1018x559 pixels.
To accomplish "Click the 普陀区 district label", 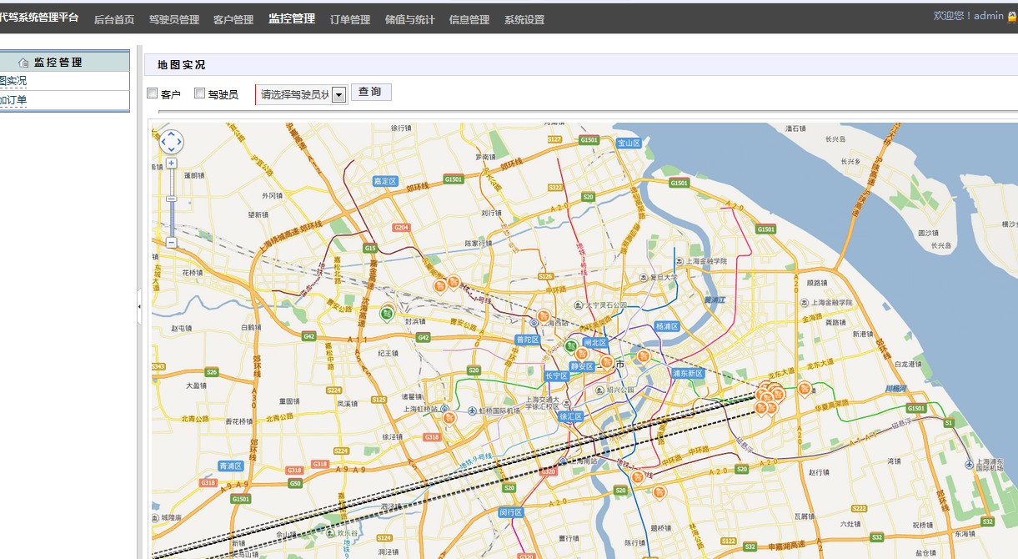I will [x=528, y=340].
